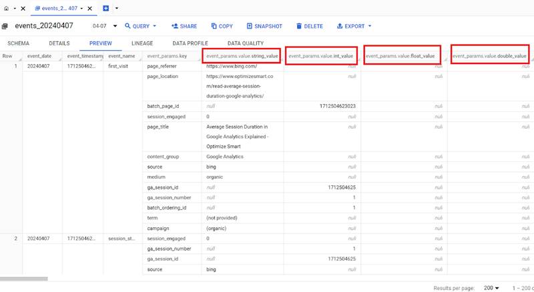The height and width of the screenshot is (292, 534).
Task: Select the PREVIEW tab
Action: coord(101,43)
